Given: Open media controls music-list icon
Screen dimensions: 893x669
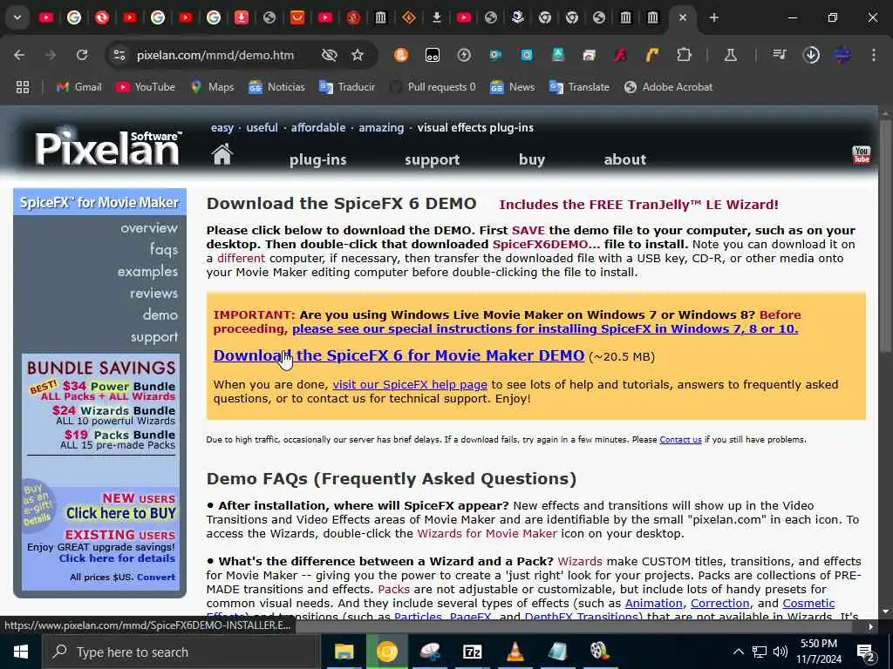Looking at the screenshot, I should (780, 55).
